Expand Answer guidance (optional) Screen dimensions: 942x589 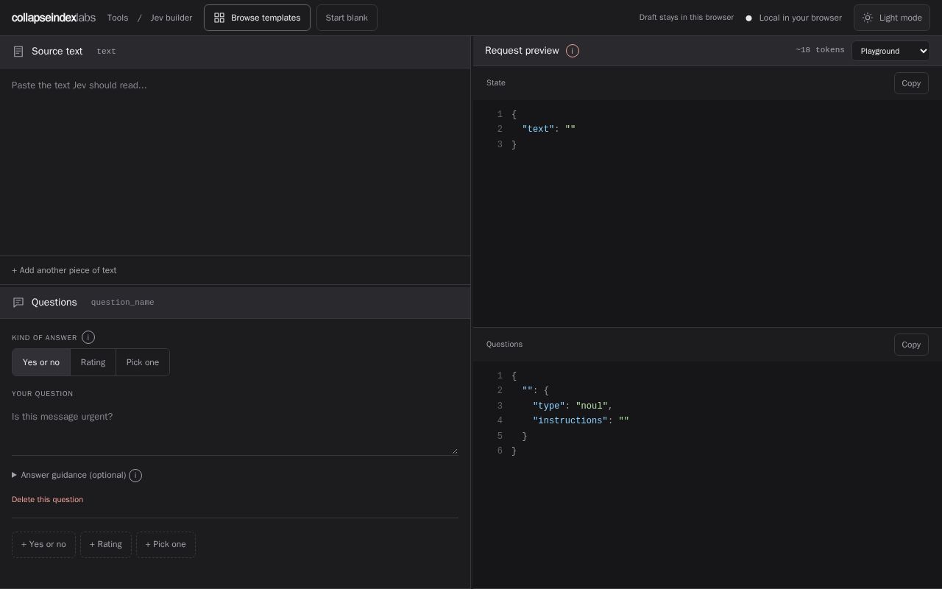(x=68, y=475)
